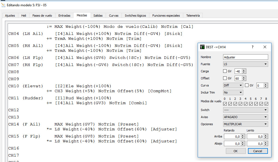Image resolution: width=278 pixels, height=162 pixels.
Task: Open the Funciones especiales tab
Action: [x=166, y=16]
